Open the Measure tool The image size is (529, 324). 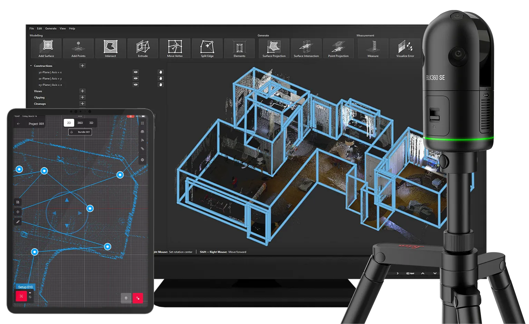tap(373, 48)
